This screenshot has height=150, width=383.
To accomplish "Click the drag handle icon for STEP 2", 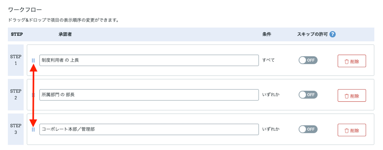I will [33, 95].
